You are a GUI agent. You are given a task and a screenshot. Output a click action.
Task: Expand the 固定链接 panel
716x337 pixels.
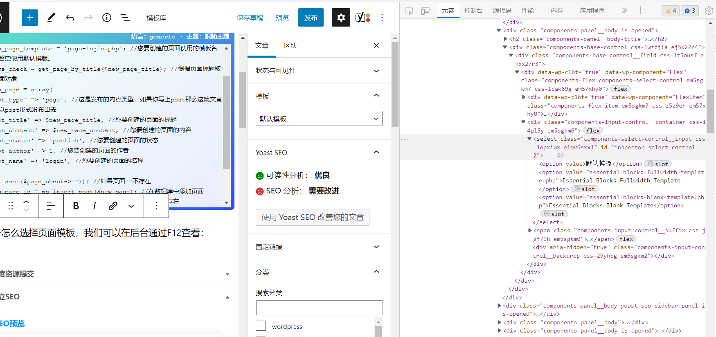pyautogui.click(x=319, y=247)
